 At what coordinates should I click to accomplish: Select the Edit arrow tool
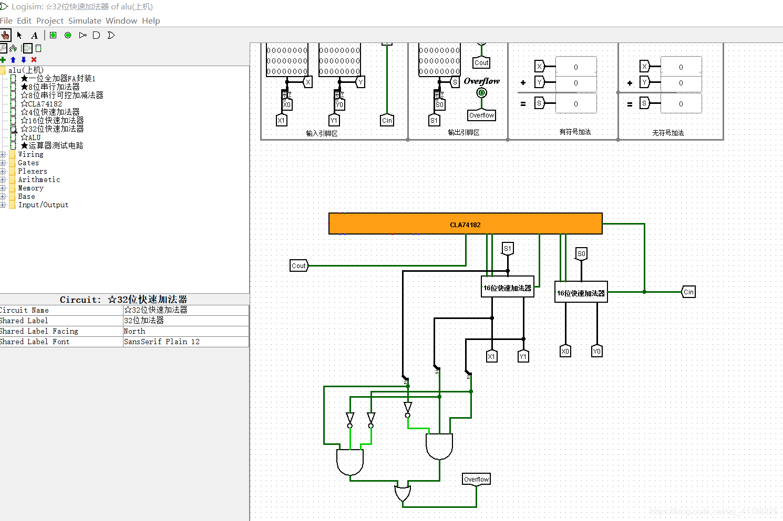click(19, 35)
